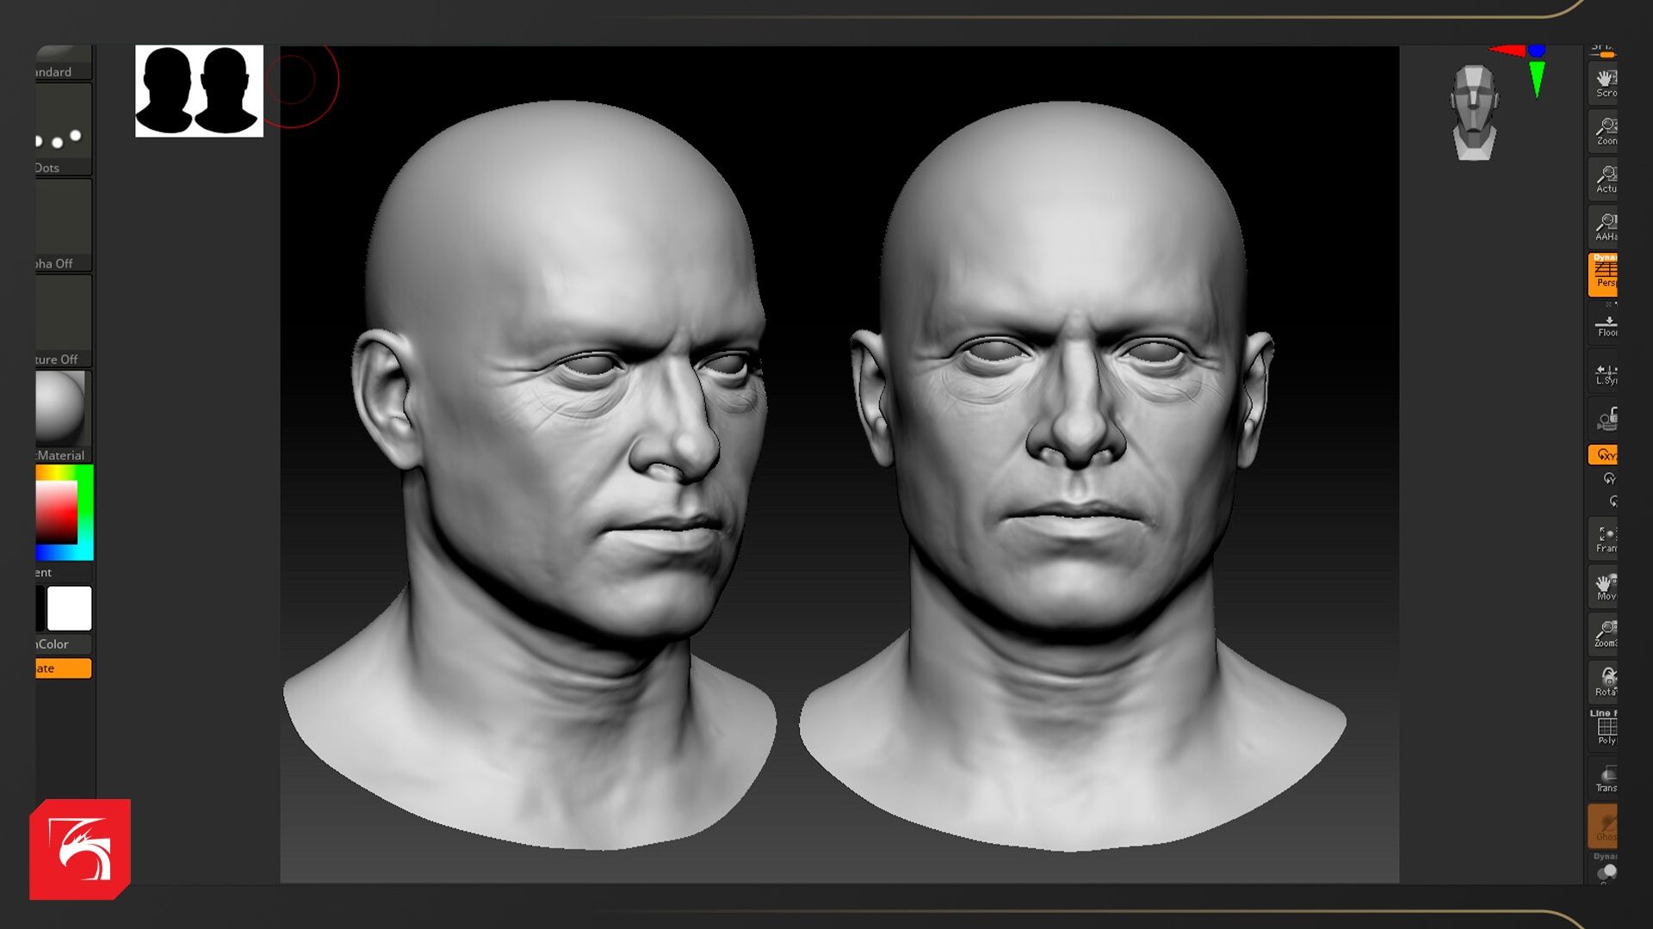Click the AAHalf view icon
The width and height of the screenshot is (1653, 929).
[1604, 226]
